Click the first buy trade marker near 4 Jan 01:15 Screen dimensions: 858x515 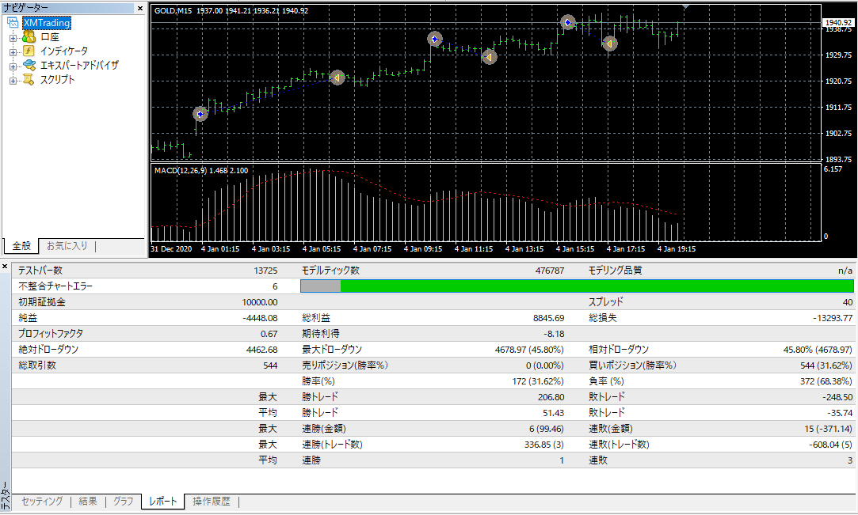[x=200, y=114]
